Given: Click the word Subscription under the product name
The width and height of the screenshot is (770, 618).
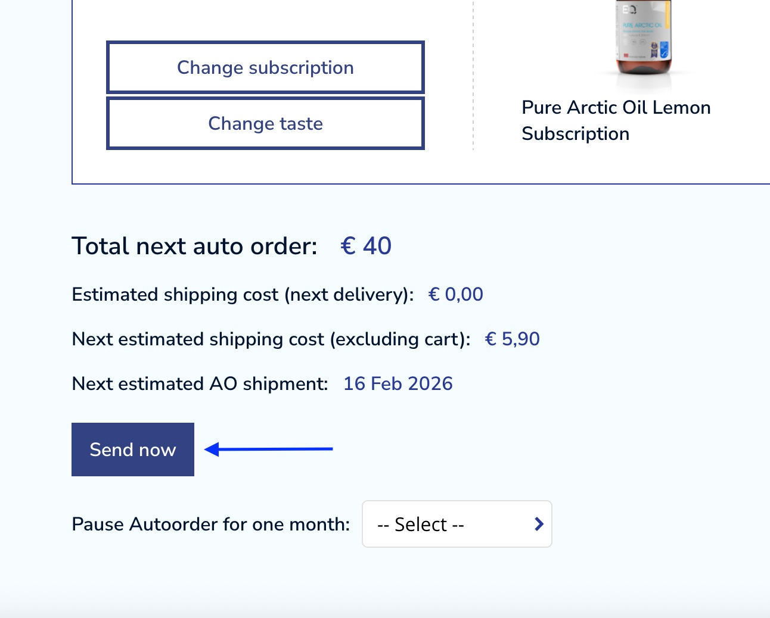Looking at the screenshot, I should (575, 134).
